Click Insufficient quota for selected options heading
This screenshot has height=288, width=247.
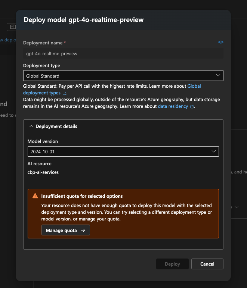[82, 196]
